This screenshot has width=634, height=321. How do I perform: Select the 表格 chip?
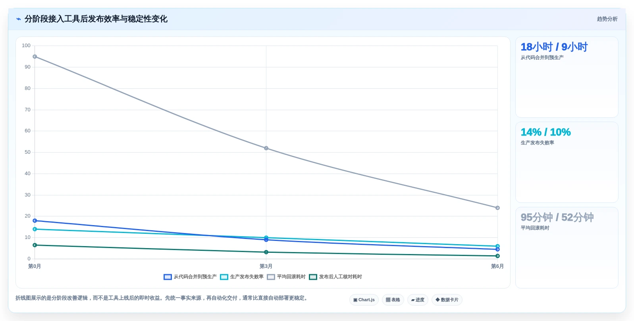(393, 300)
